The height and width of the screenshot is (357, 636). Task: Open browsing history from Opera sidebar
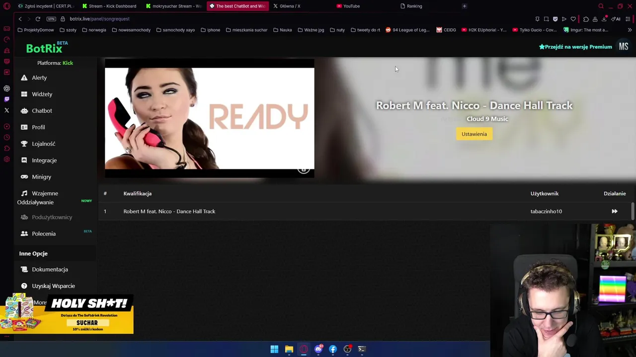coord(7,137)
